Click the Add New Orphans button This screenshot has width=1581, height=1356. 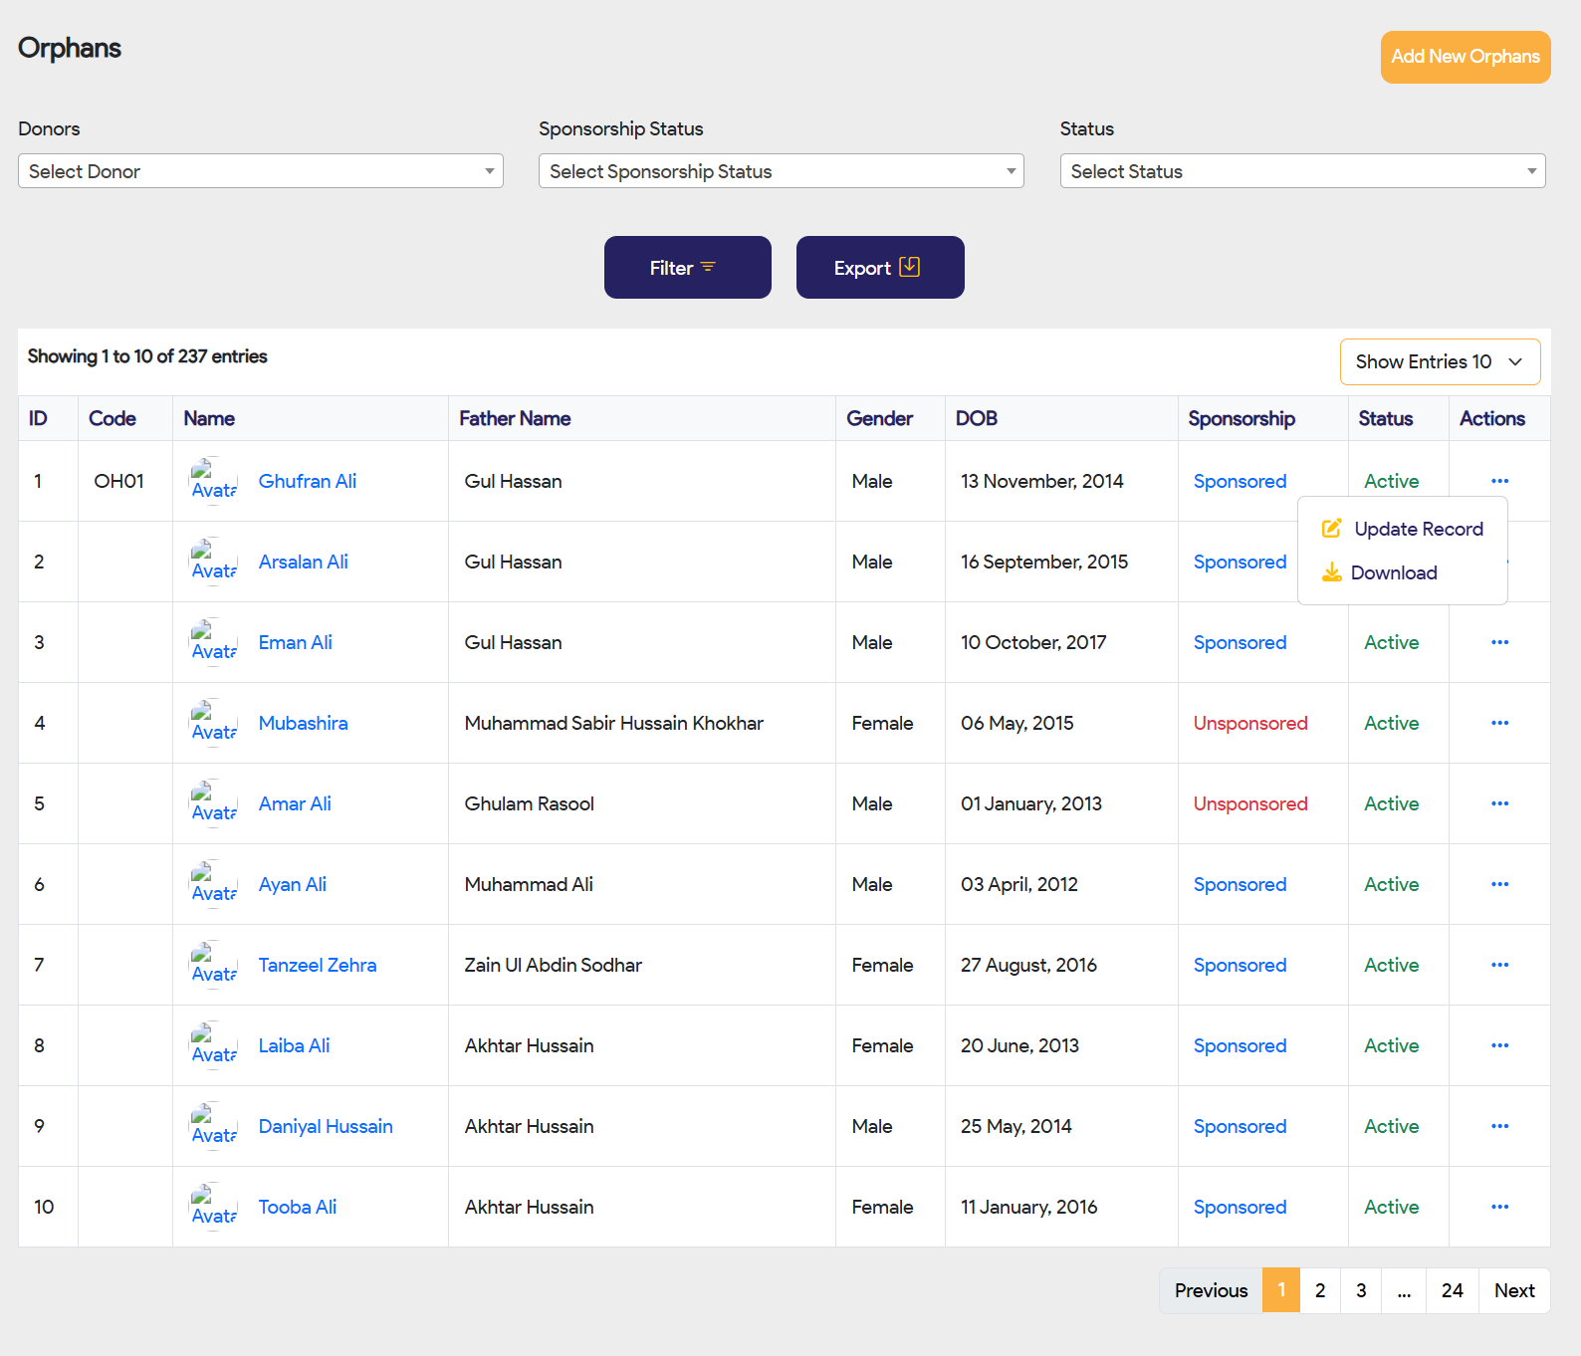(1465, 57)
